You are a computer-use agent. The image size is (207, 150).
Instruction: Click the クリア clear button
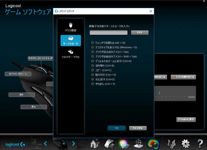click(140, 32)
